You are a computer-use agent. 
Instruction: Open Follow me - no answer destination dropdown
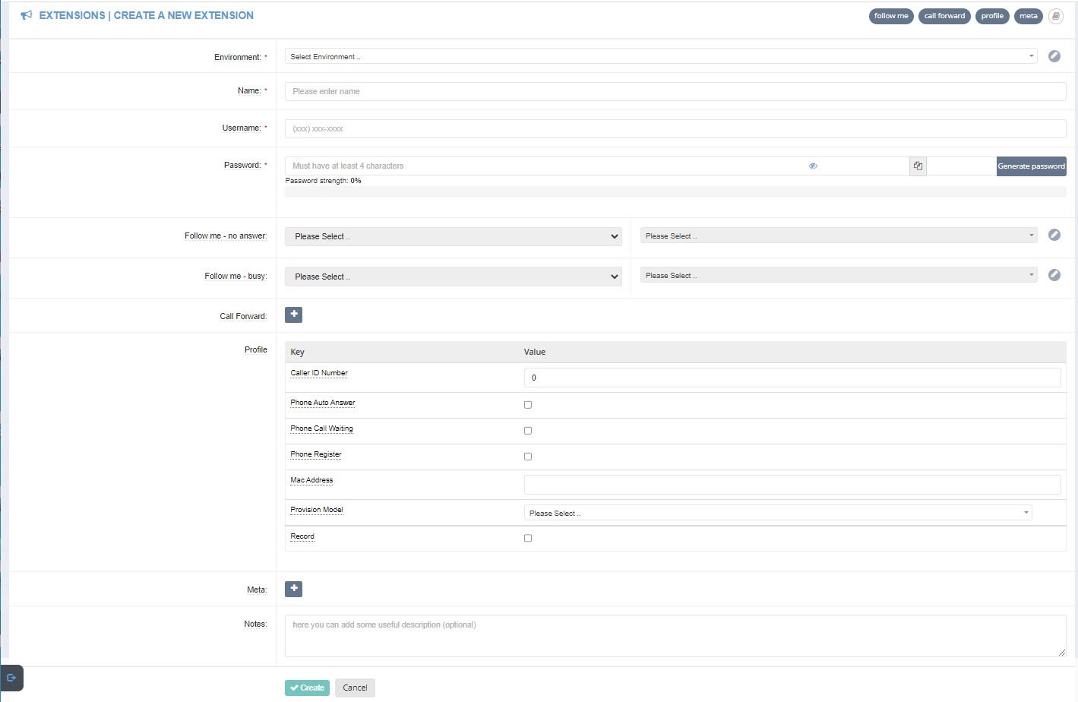pos(839,236)
